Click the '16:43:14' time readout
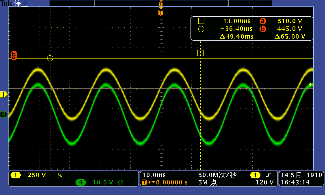 295,182
